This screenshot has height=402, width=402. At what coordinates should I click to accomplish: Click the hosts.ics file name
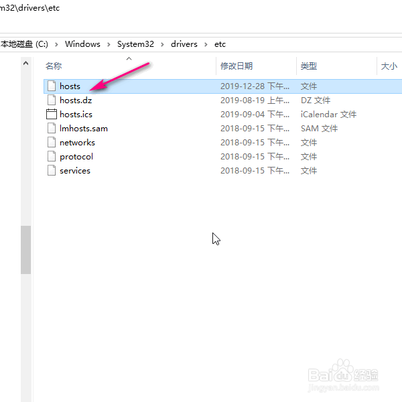click(x=76, y=115)
